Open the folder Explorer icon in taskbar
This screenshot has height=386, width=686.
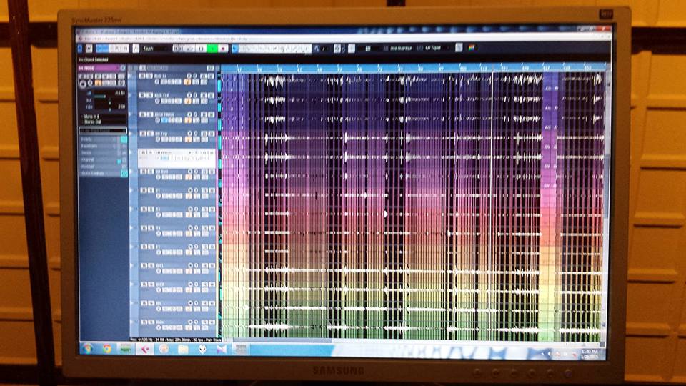tap(184, 350)
